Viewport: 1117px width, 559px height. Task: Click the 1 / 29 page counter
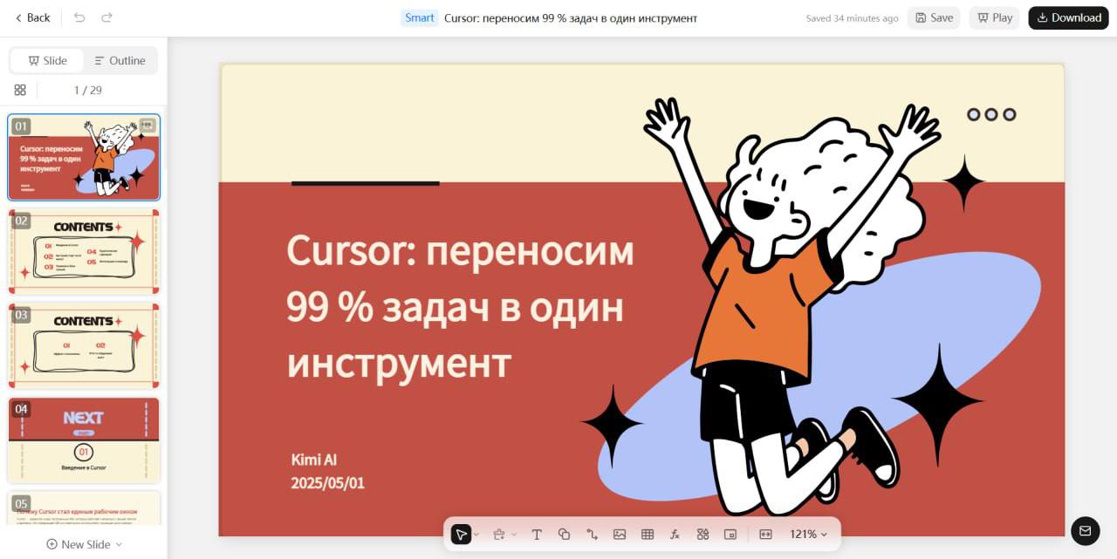(88, 90)
